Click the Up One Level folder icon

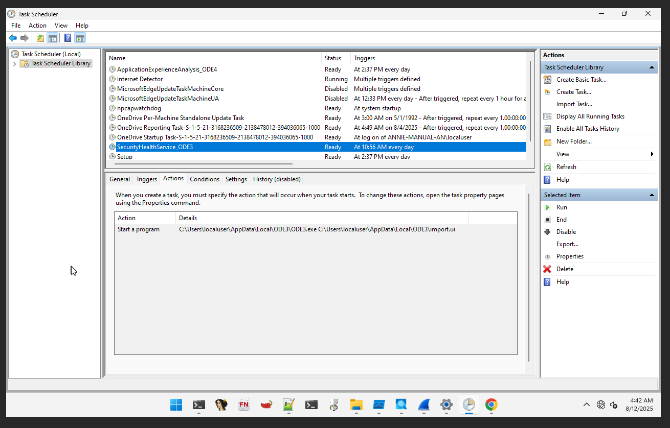[x=40, y=38]
